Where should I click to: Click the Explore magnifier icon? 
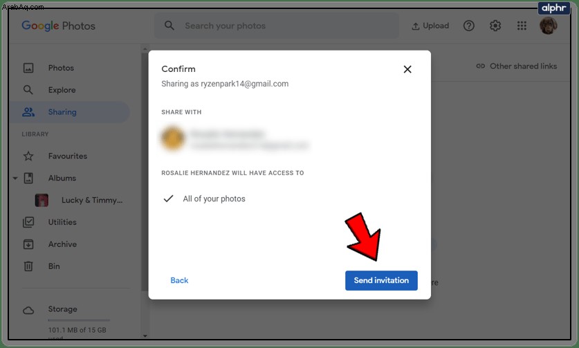point(28,90)
